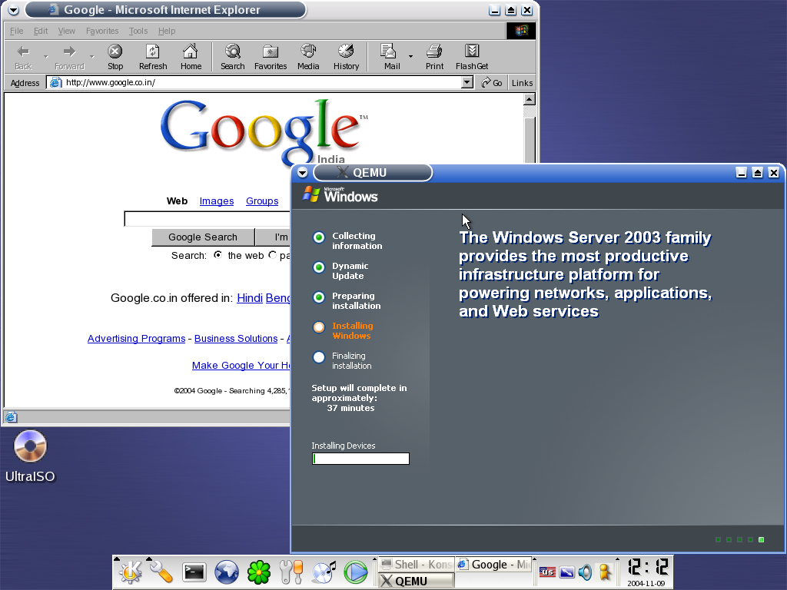Open the UltraISO desktop icon
Image resolution: width=787 pixels, height=590 pixels.
(x=30, y=456)
